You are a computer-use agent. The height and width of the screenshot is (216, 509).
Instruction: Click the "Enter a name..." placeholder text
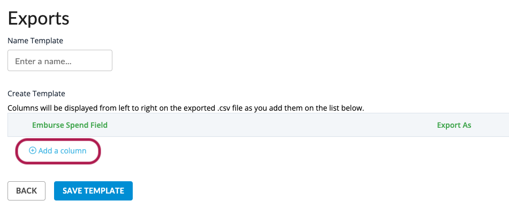(x=43, y=61)
